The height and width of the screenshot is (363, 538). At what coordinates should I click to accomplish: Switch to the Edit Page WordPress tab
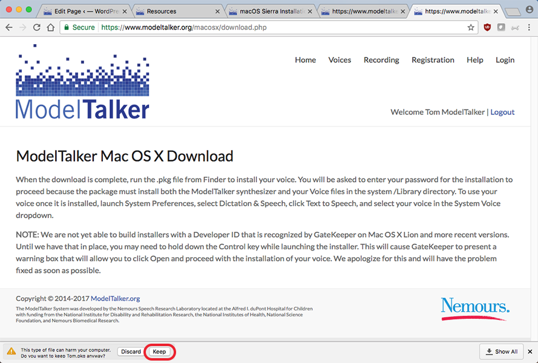click(84, 11)
